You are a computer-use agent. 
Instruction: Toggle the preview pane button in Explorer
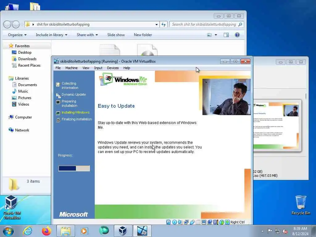pos(226,35)
